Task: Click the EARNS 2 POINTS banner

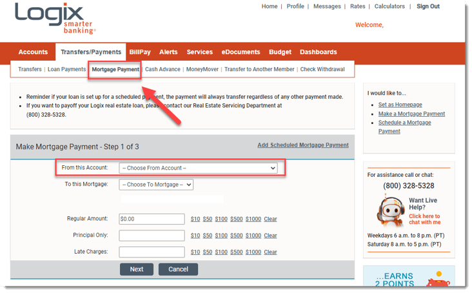Action: coord(409,276)
